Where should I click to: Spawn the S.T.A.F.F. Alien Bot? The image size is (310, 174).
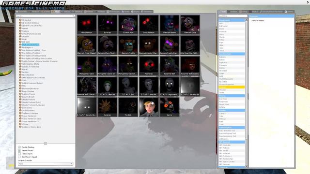click(108, 87)
